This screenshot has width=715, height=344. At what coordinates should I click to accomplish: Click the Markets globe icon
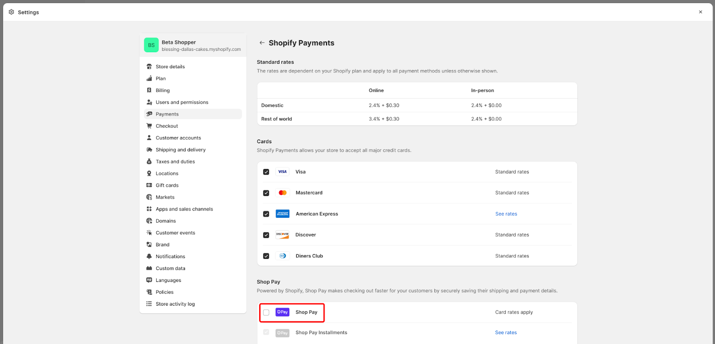pyautogui.click(x=149, y=197)
